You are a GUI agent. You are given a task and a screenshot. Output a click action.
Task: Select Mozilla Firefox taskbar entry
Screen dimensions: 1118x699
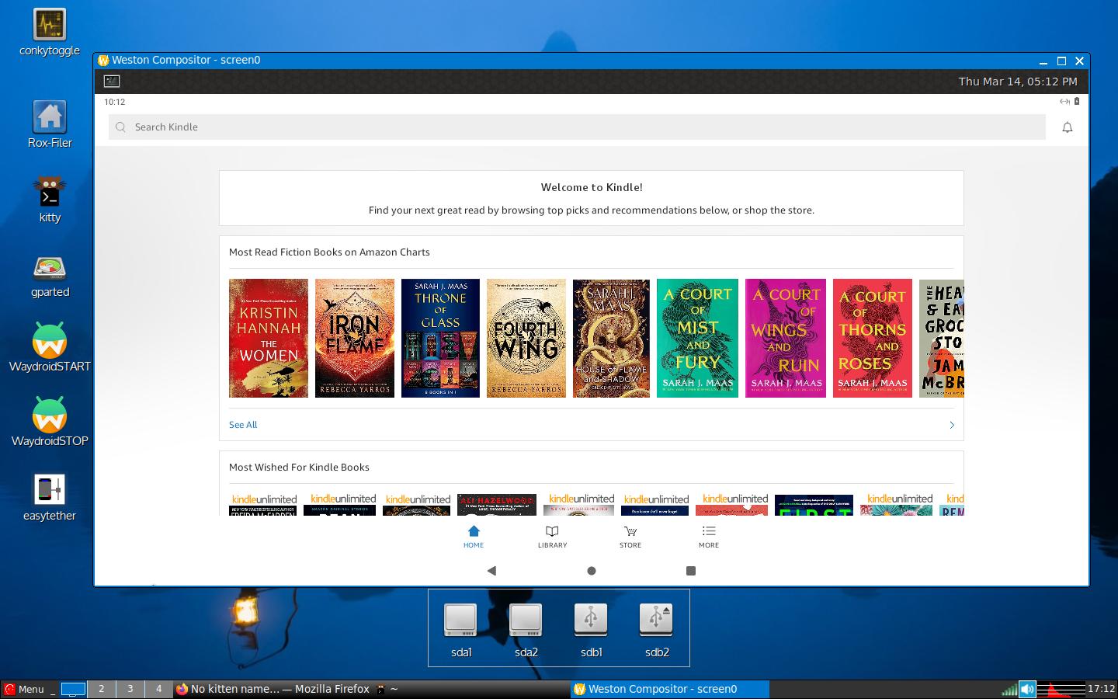273,689
